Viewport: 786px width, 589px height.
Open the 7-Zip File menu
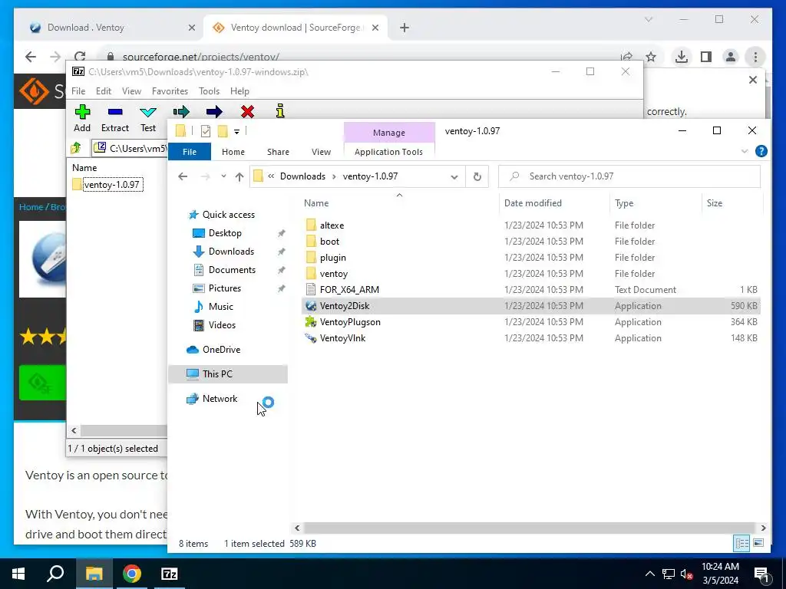78,91
